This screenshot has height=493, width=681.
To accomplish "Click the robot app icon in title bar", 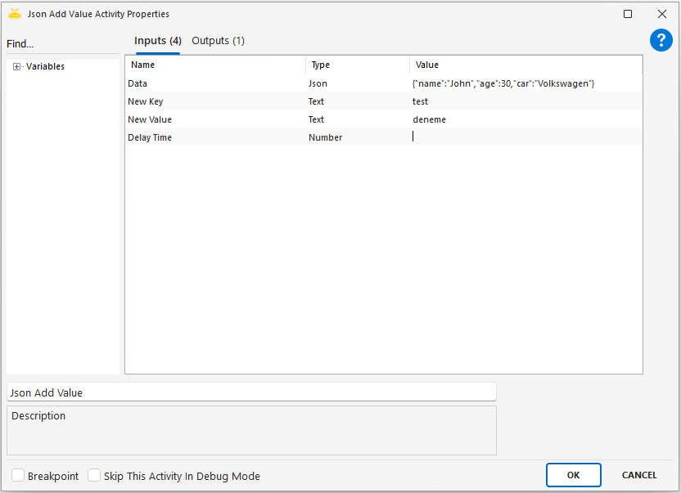I will click(14, 14).
